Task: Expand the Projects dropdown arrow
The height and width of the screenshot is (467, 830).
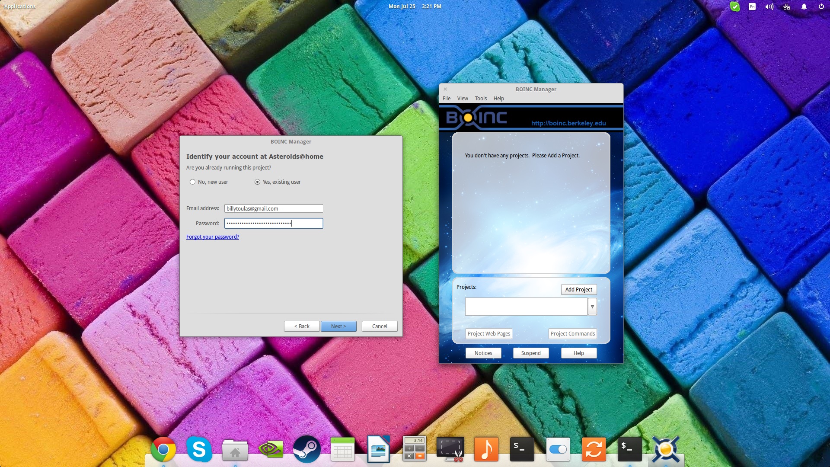Action: (592, 307)
